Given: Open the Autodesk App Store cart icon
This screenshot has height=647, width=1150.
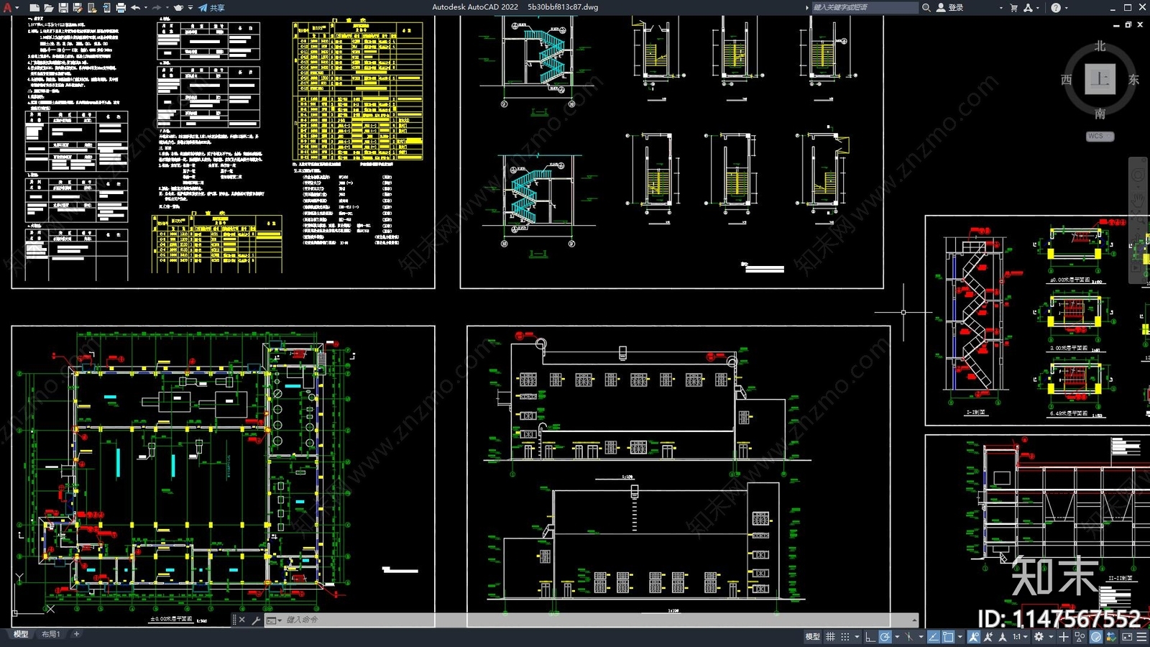Looking at the screenshot, I should pos(1013,8).
